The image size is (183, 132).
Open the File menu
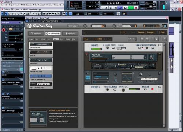(2, 5)
